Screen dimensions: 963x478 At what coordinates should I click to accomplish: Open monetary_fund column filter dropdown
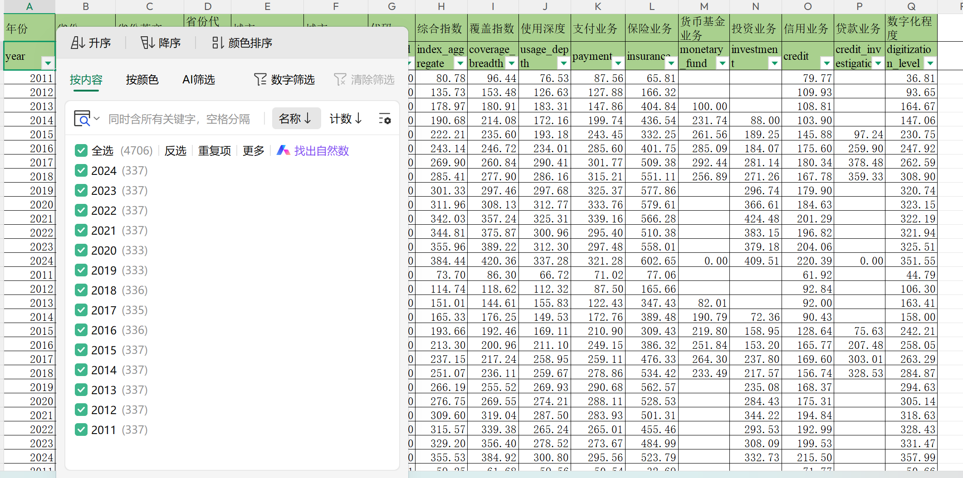click(x=722, y=63)
